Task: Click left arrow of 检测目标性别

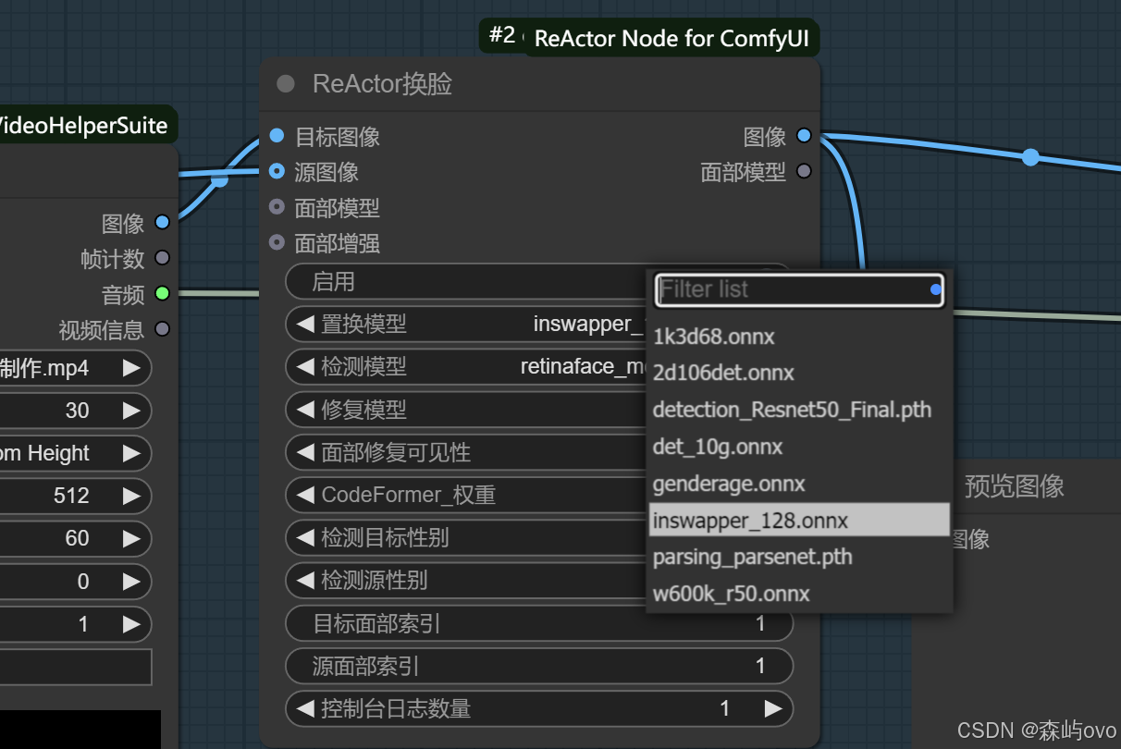Action: pos(305,537)
